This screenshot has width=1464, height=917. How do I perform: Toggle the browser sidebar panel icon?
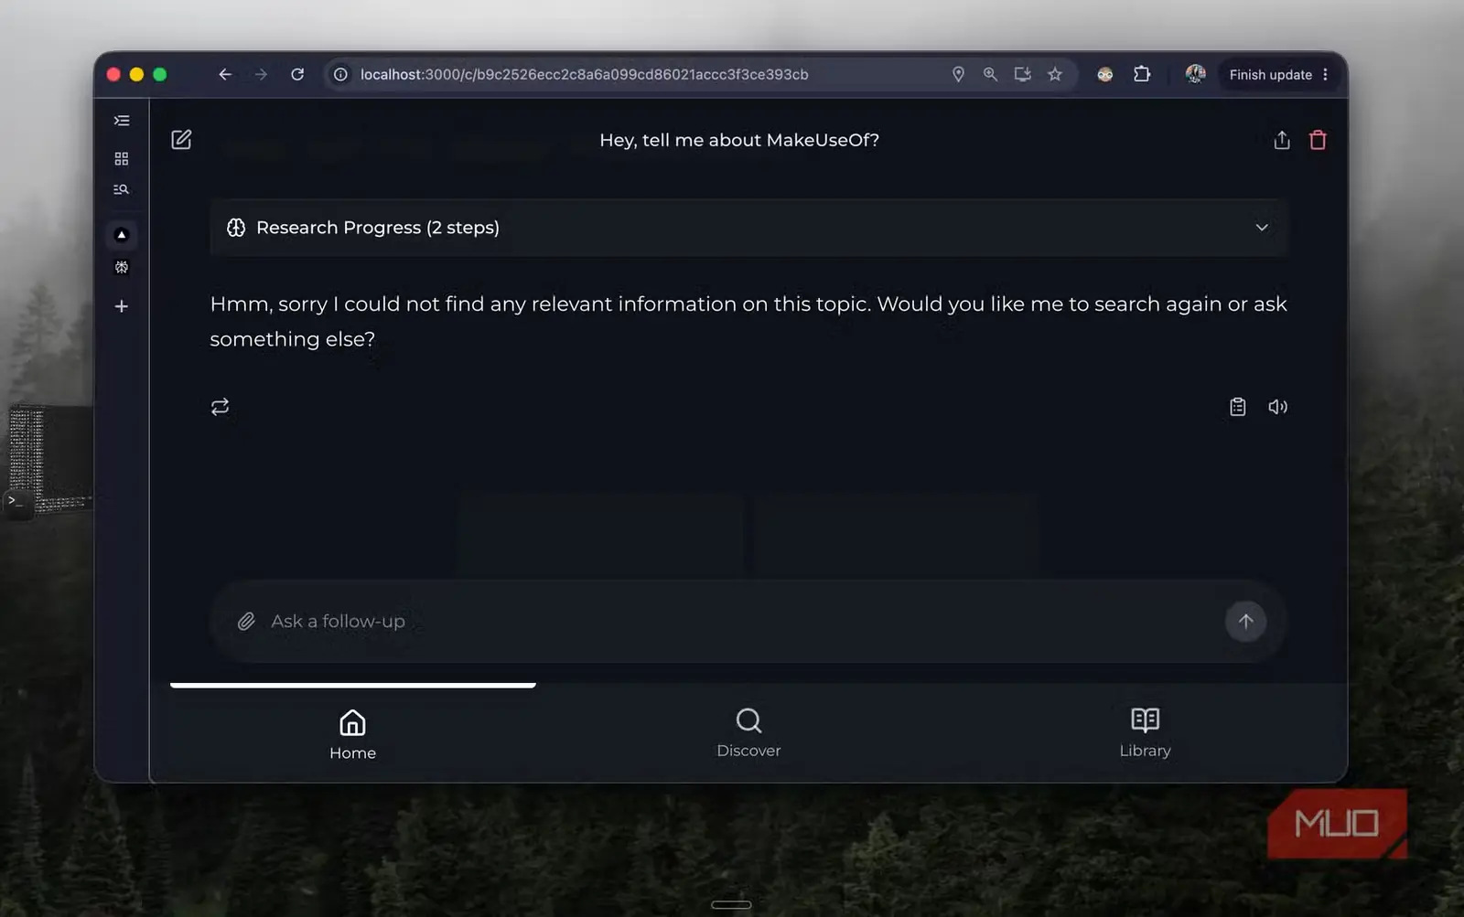click(x=122, y=121)
